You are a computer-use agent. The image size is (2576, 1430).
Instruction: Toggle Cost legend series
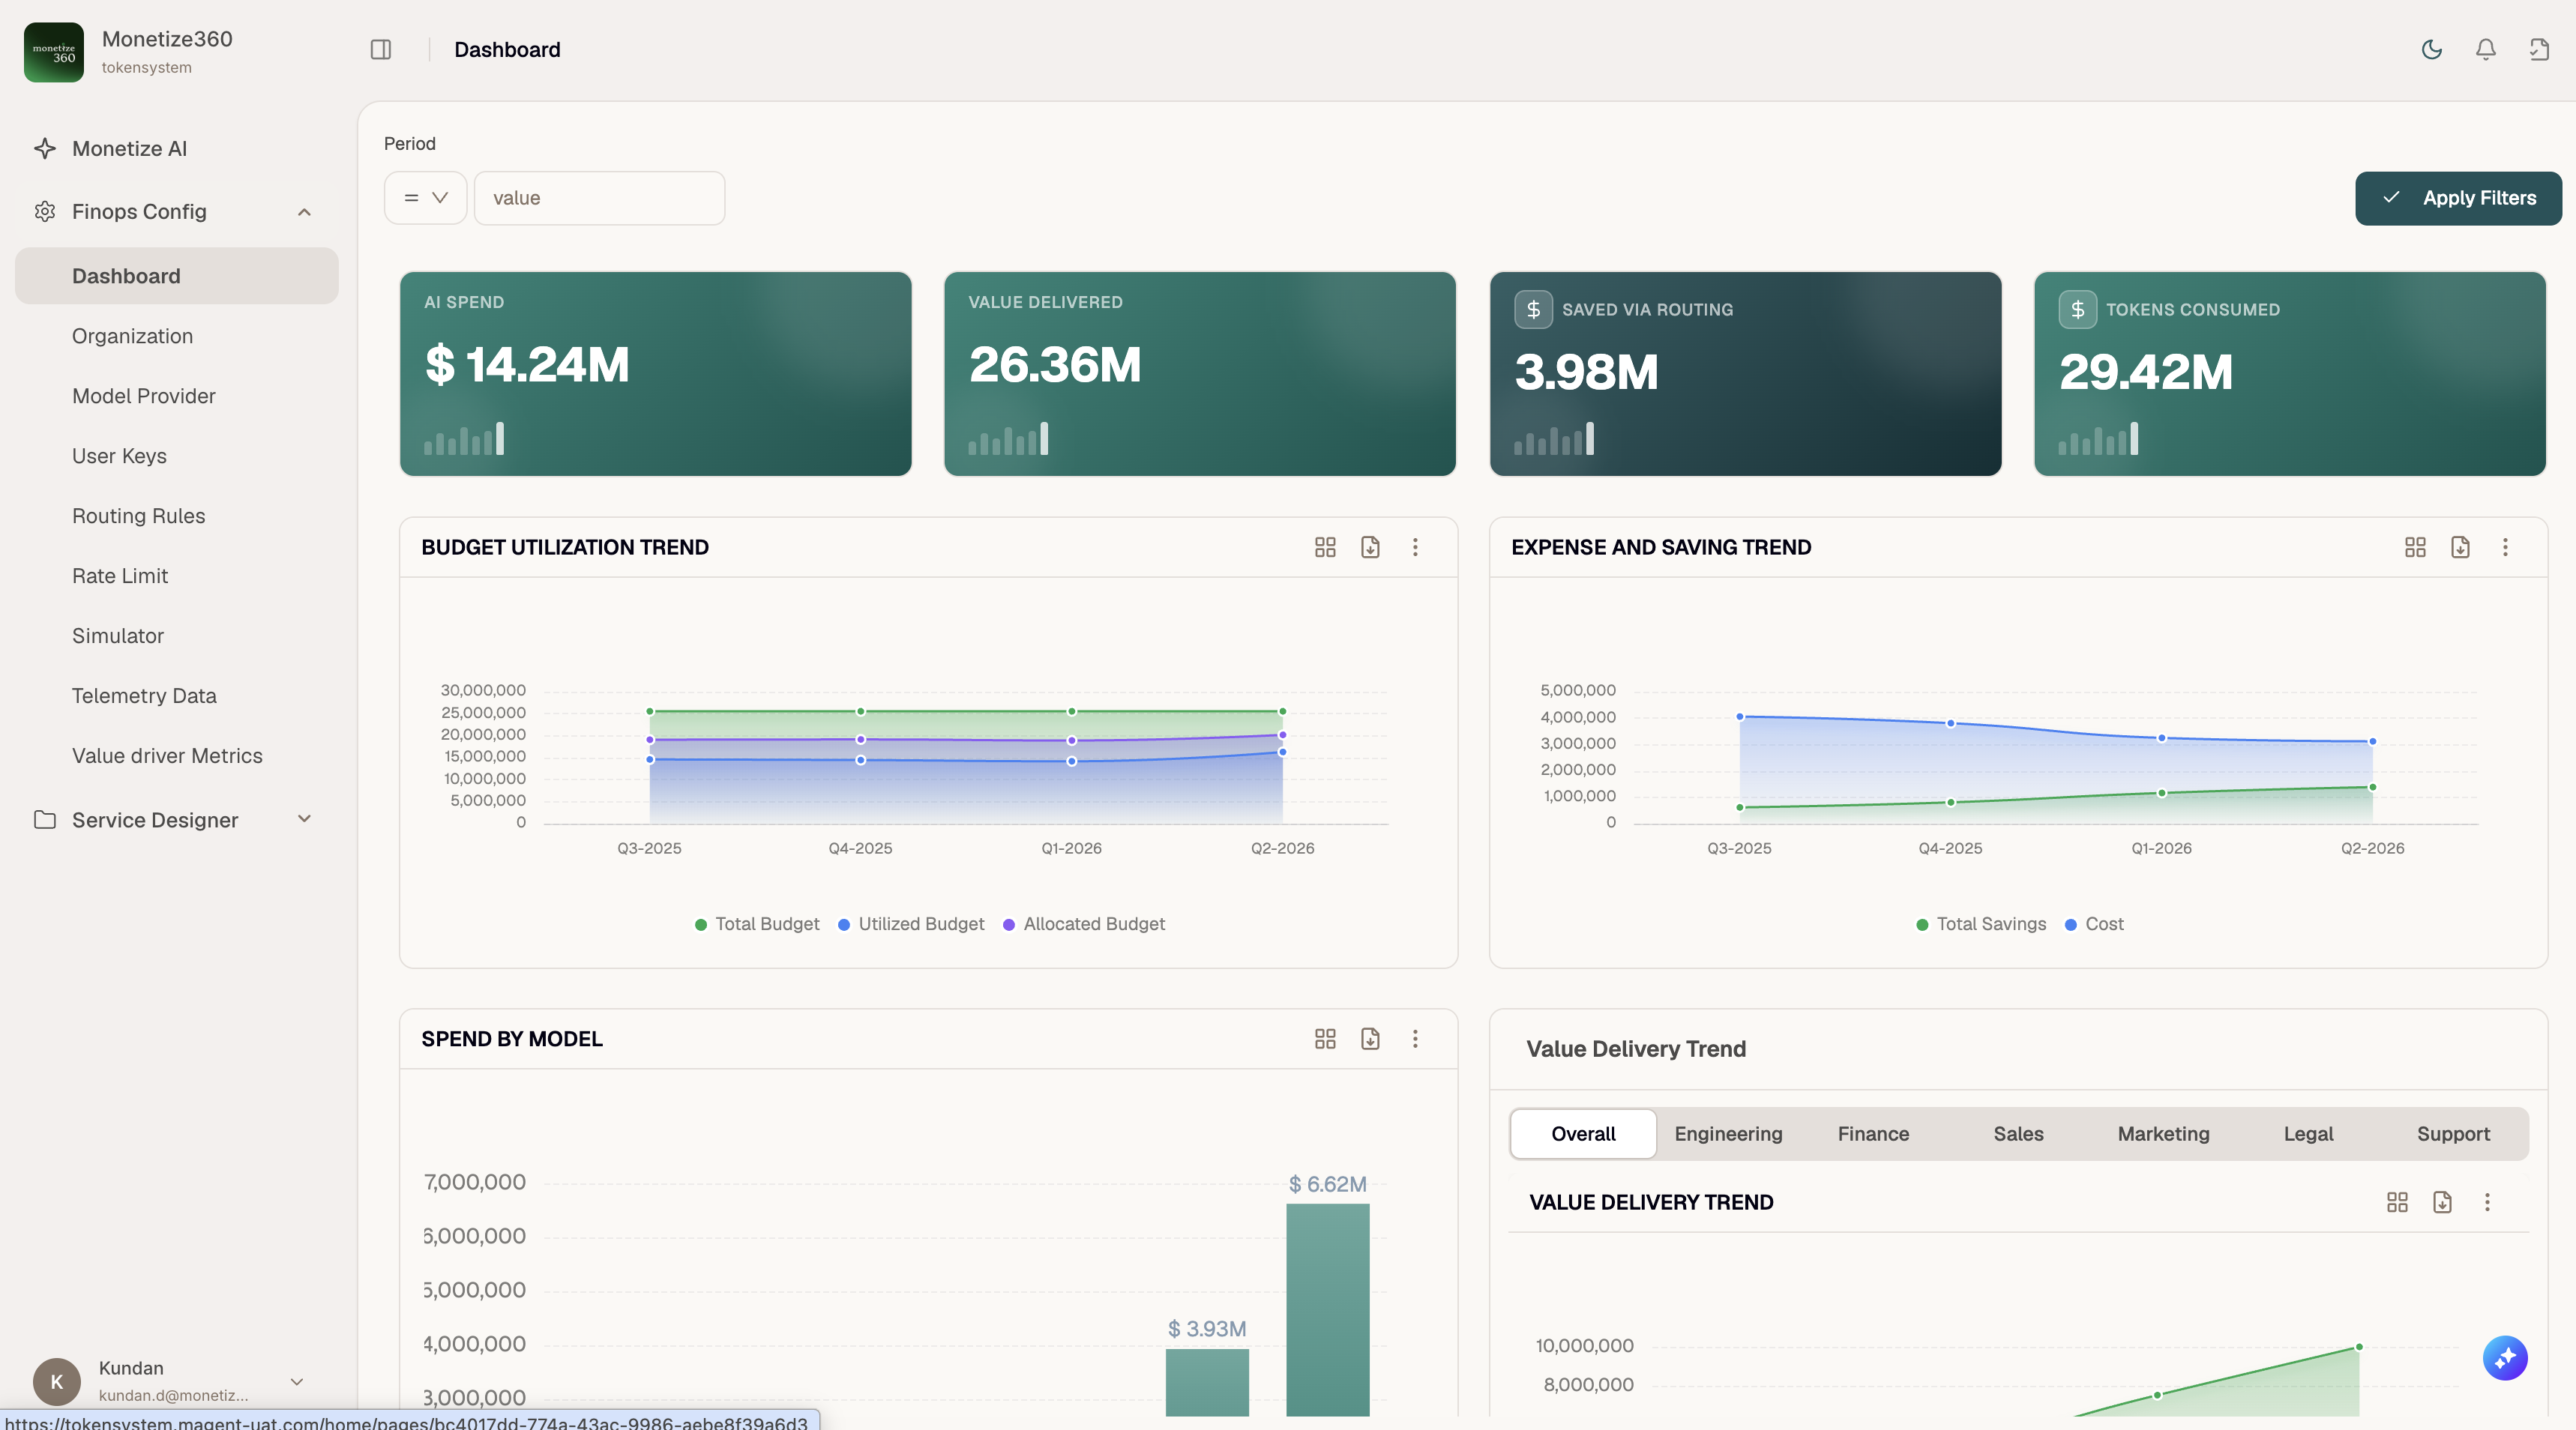coord(2094,924)
